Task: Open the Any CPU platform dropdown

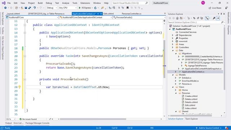Action: coord(68,8)
